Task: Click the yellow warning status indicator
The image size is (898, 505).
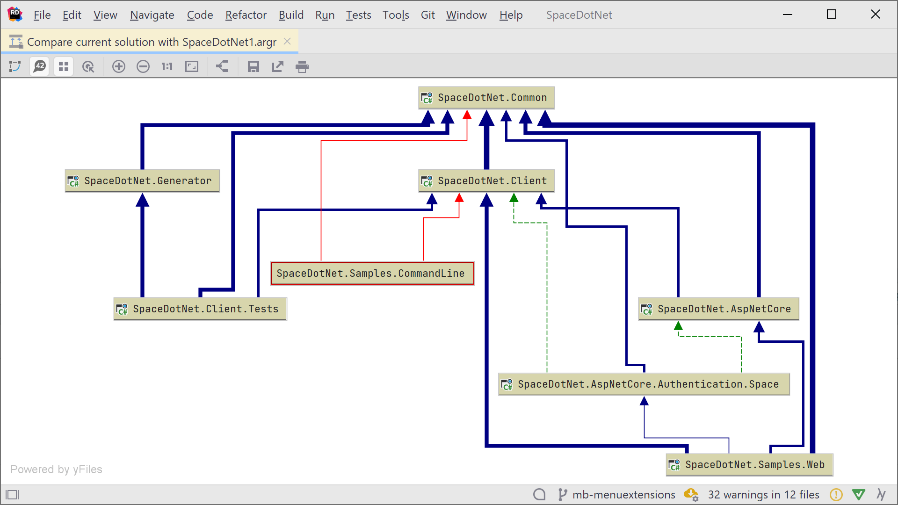Action: tap(836, 495)
